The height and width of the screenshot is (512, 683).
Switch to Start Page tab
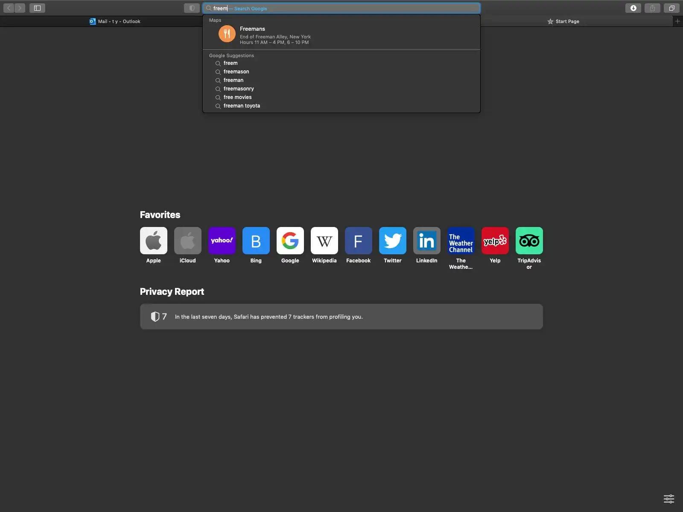[x=563, y=21]
